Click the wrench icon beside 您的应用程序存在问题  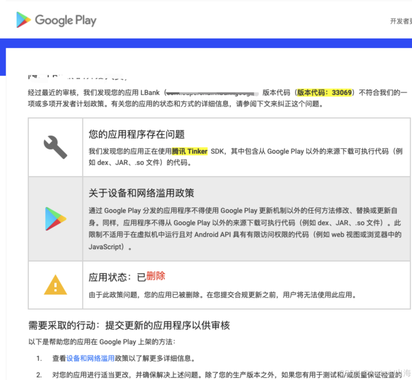coord(56,147)
